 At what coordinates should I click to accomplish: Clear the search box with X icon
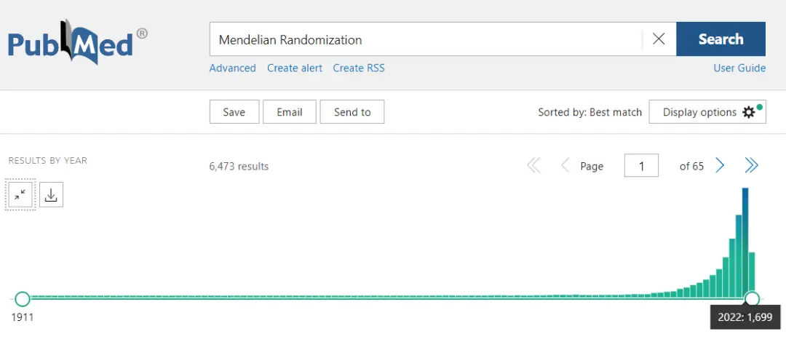(x=659, y=39)
